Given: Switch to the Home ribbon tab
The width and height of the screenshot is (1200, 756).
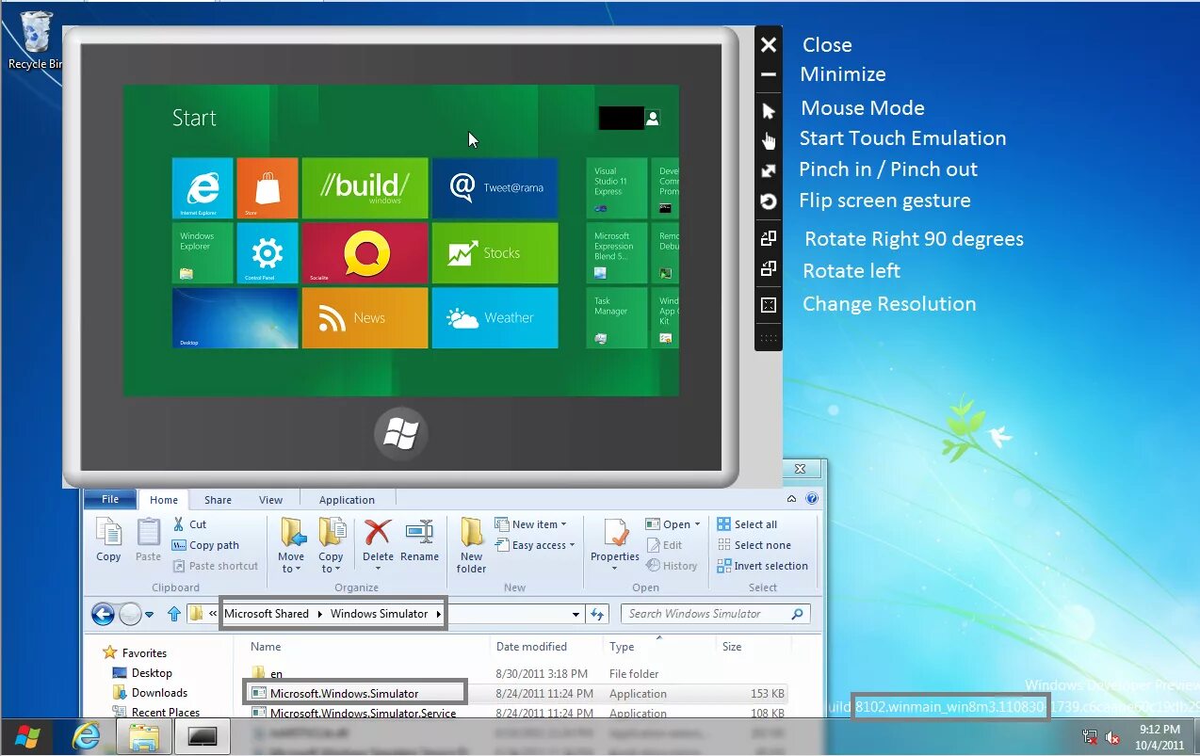Looking at the screenshot, I should coord(164,500).
